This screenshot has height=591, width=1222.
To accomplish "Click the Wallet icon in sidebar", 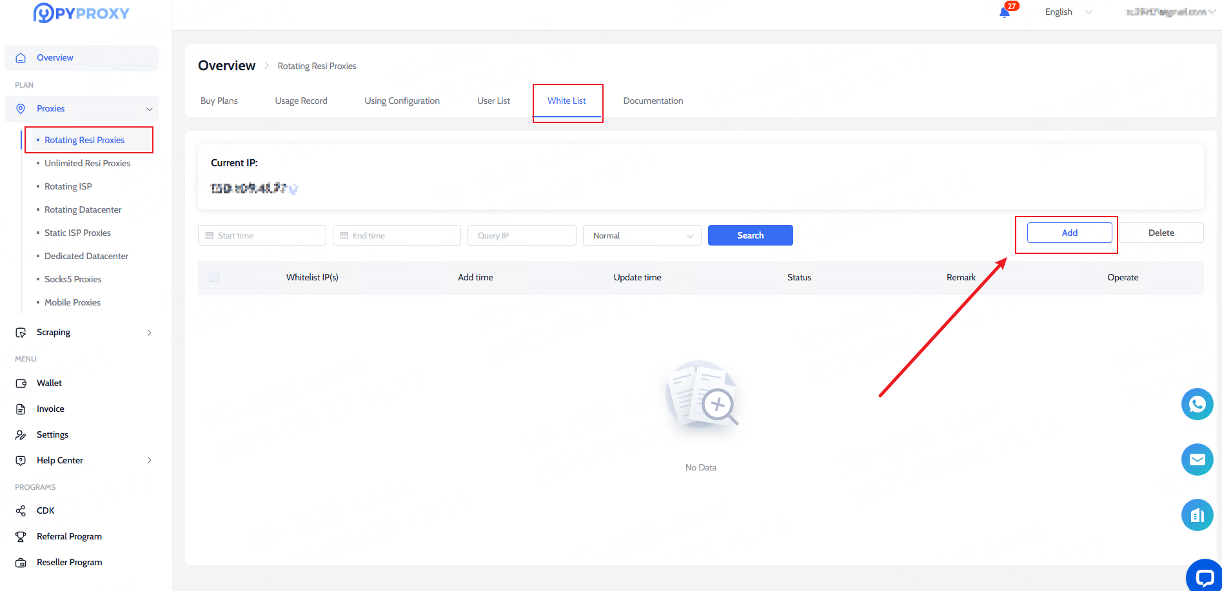I will [x=21, y=383].
